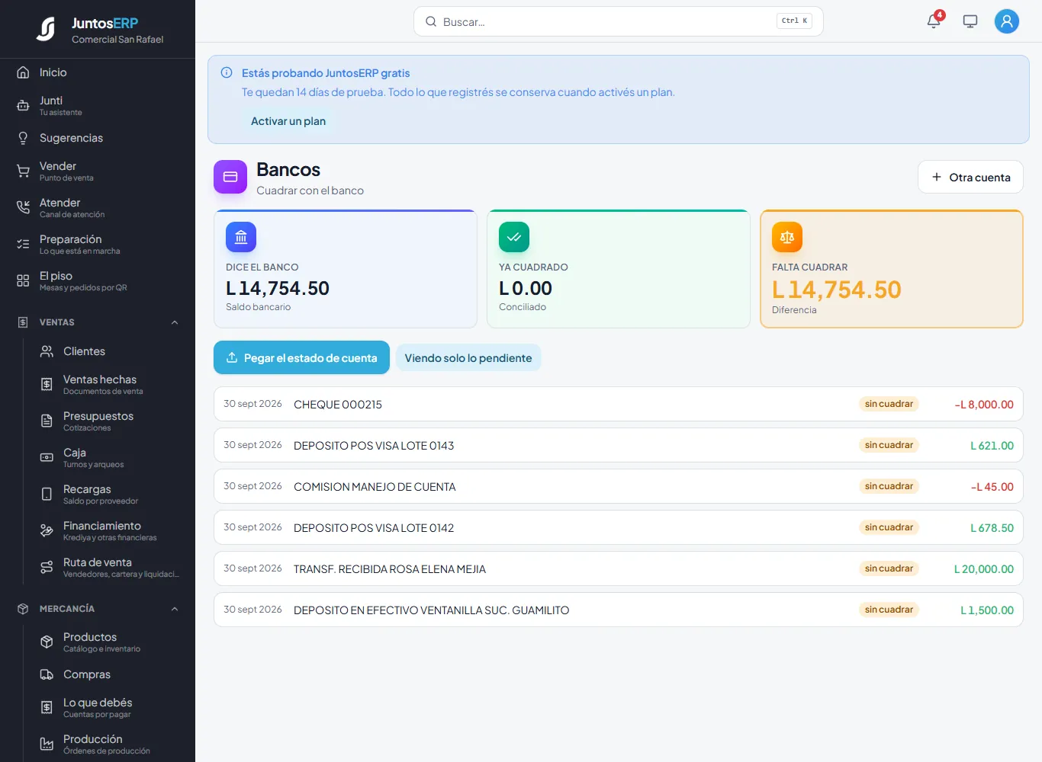1042x762 pixels.
Task: Focus the Buscar search field
Action: [619, 21]
